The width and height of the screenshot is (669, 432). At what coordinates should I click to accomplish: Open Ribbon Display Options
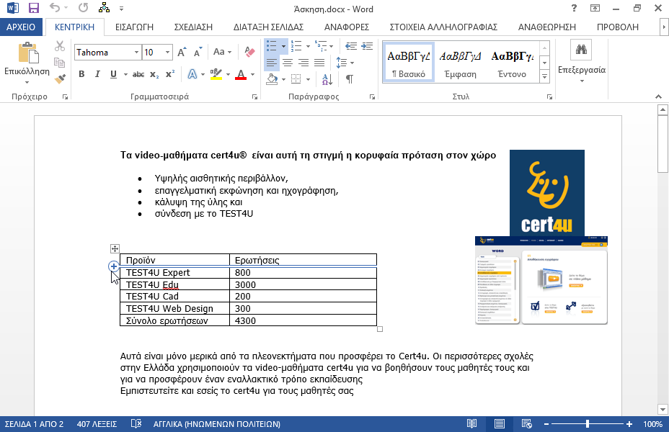[x=595, y=8]
